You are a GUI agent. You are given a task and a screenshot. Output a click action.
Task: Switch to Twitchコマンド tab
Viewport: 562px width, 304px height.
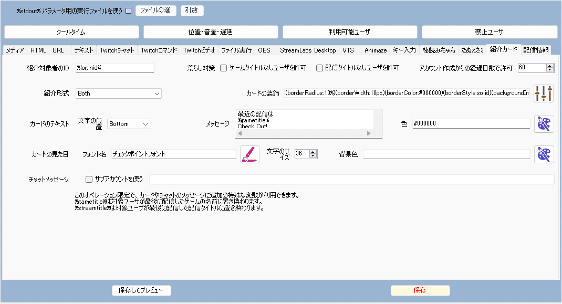159,50
